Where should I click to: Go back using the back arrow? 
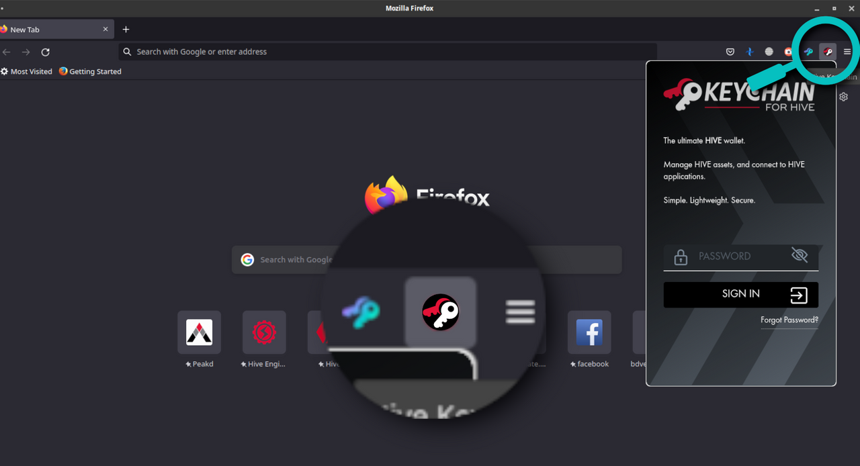coord(7,52)
